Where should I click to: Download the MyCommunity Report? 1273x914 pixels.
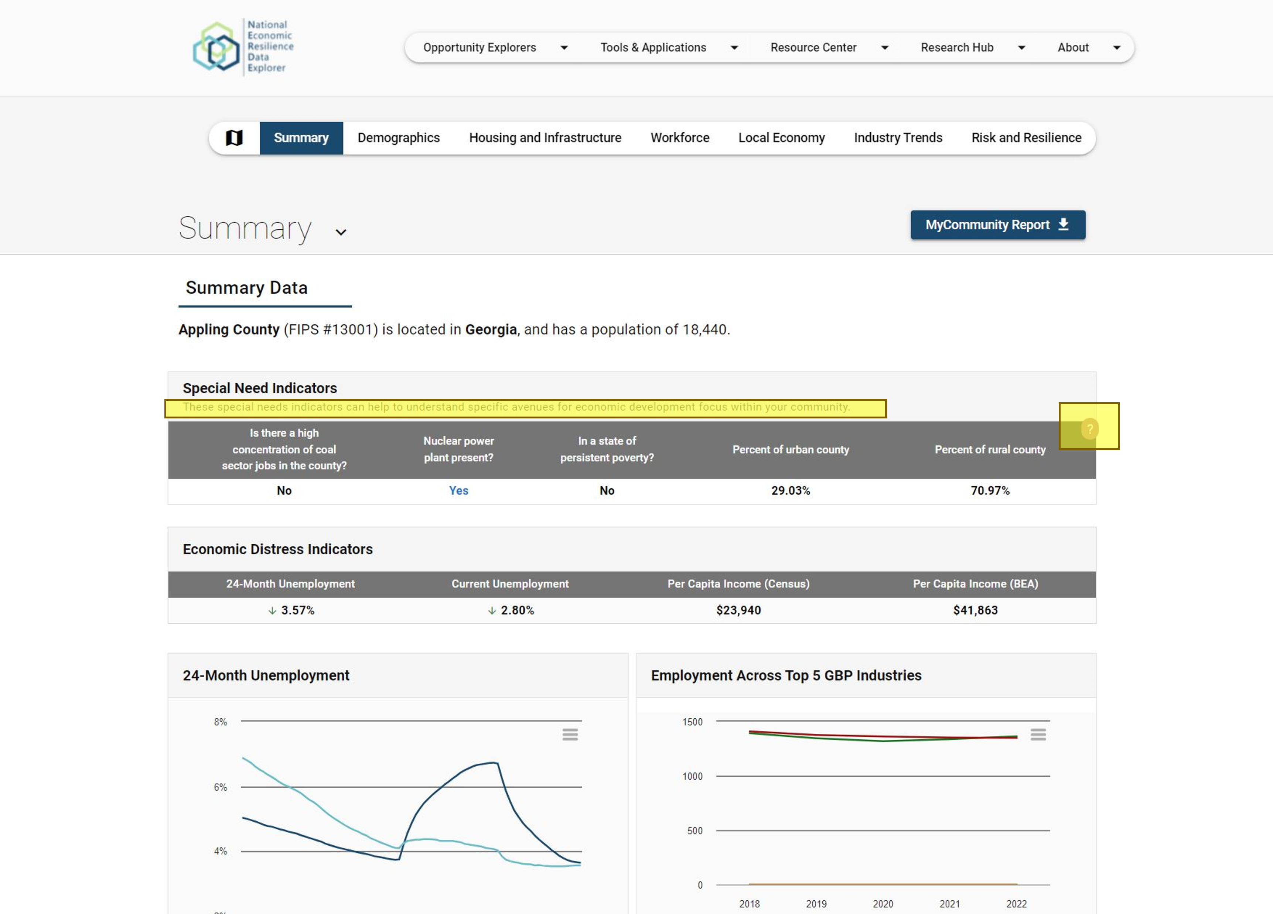tap(997, 225)
